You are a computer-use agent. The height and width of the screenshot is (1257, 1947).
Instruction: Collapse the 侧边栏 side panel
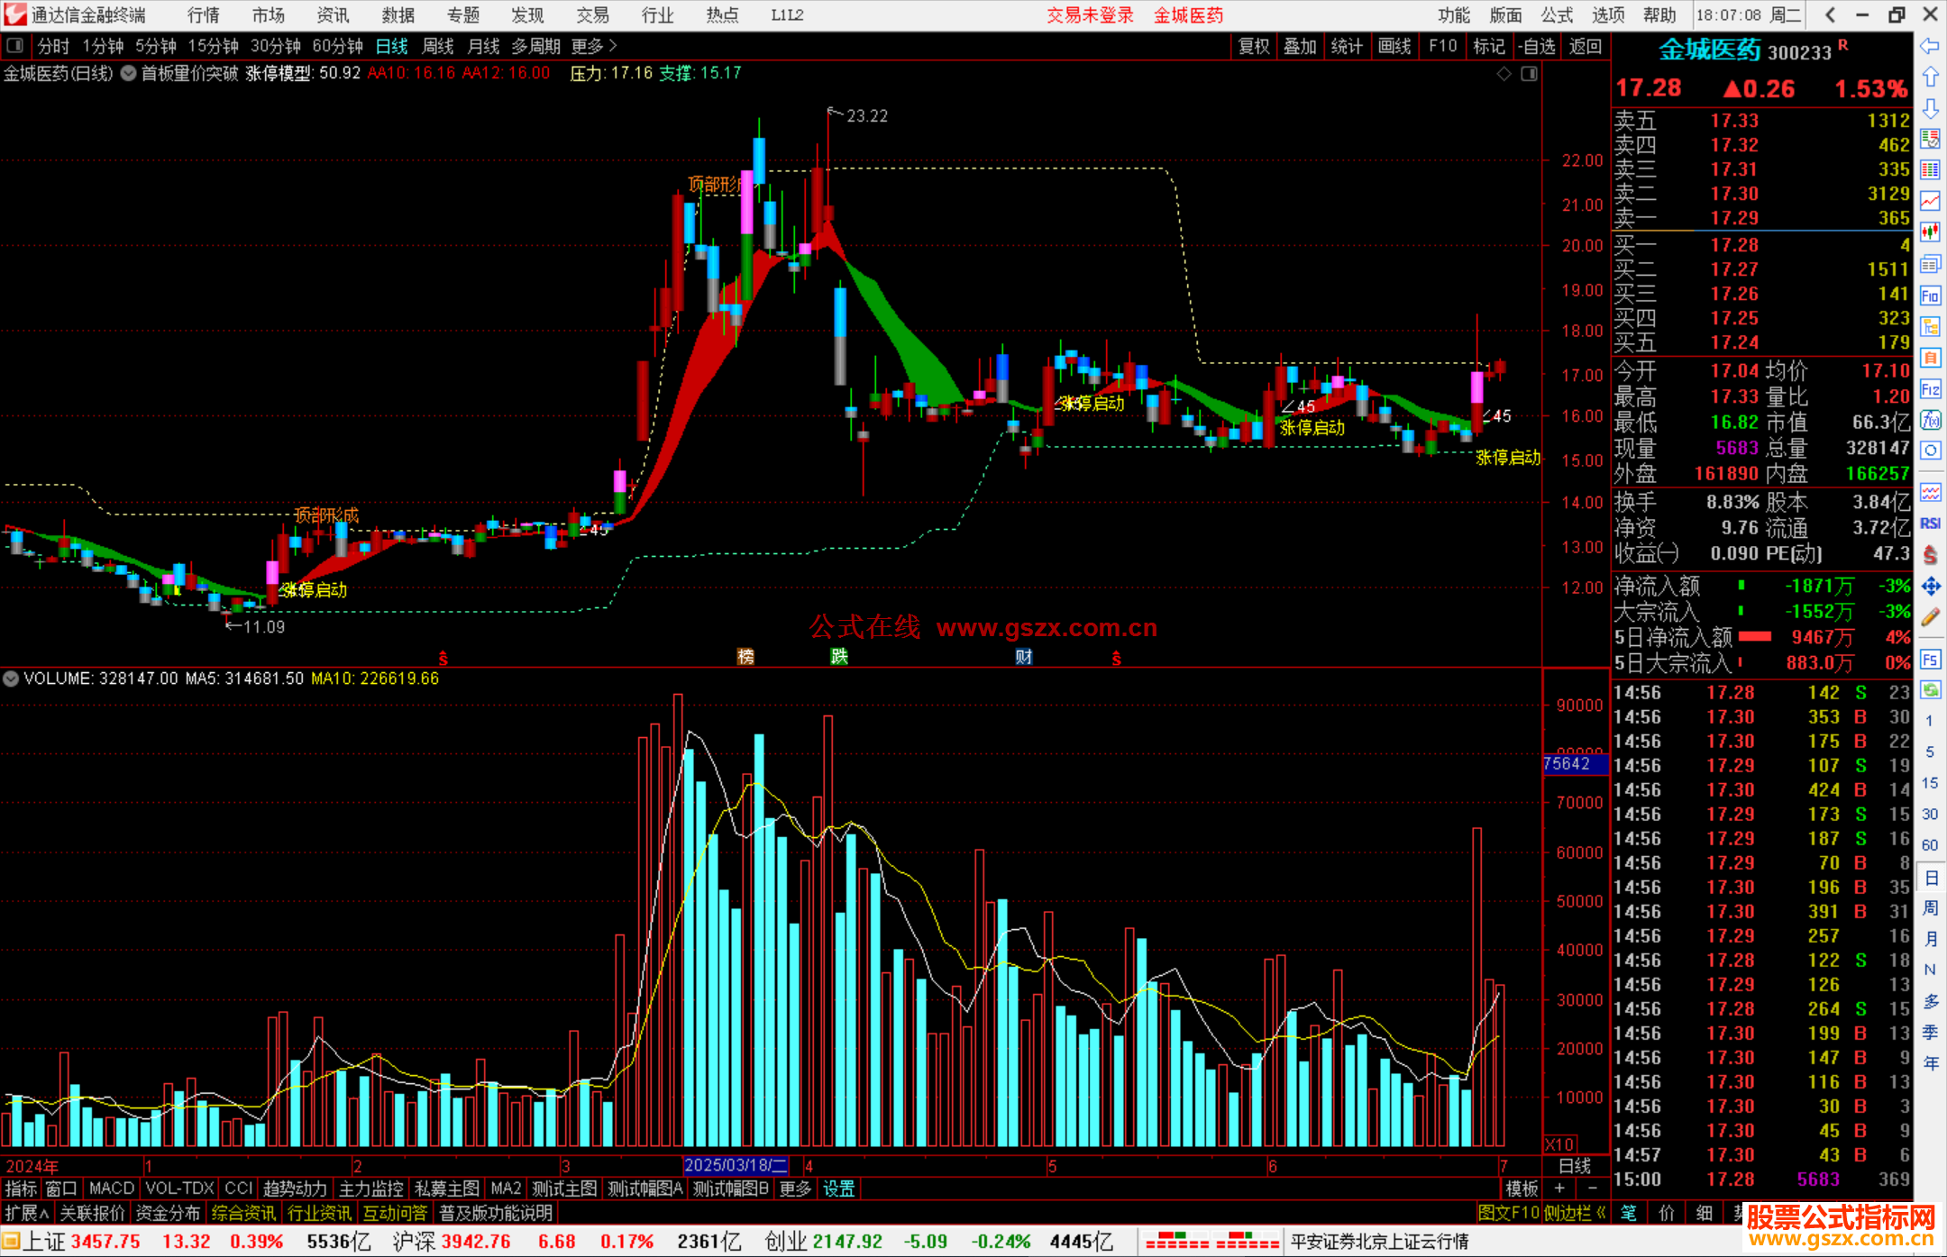click(1575, 1213)
